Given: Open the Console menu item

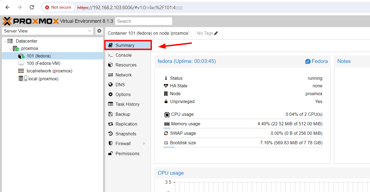Looking at the screenshot, I should [123, 55].
